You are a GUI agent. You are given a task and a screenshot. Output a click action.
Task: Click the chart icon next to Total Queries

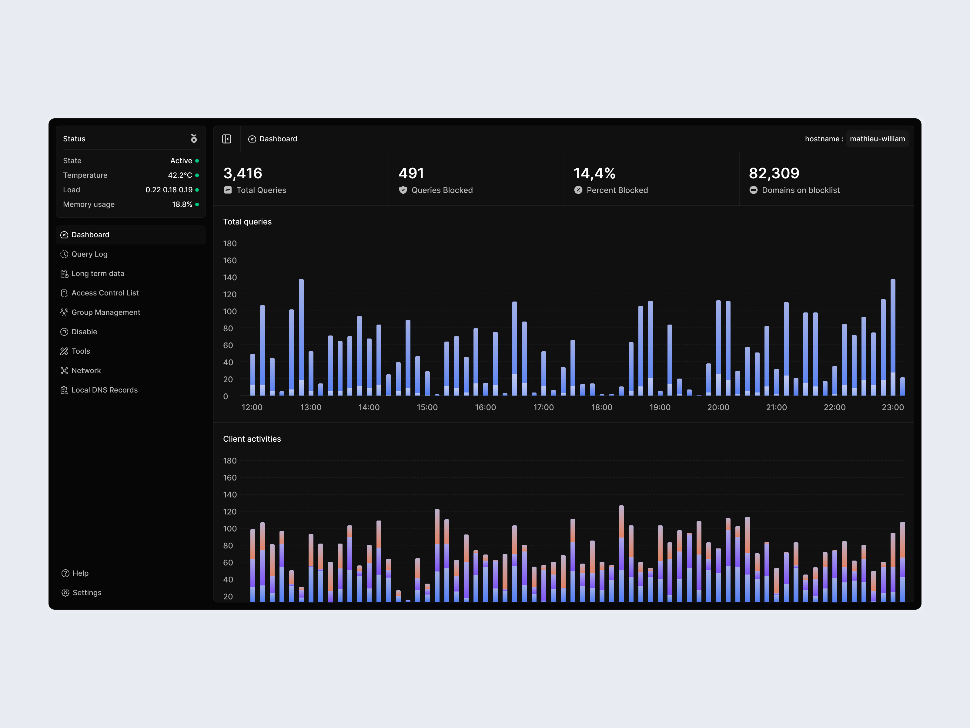click(x=228, y=190)
